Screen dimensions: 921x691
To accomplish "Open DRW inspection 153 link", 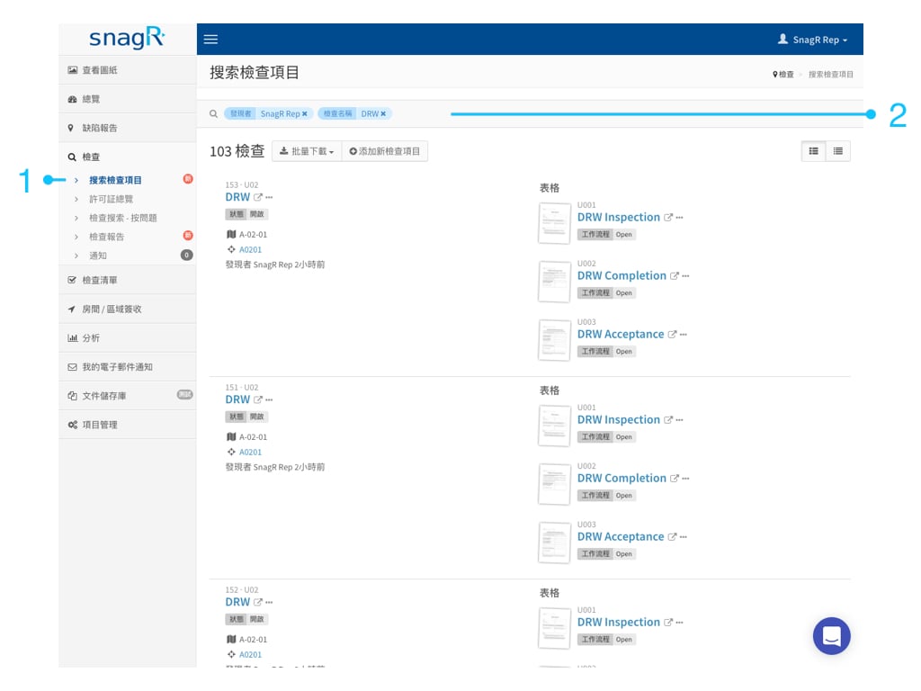I will click(x=237, y=197).
